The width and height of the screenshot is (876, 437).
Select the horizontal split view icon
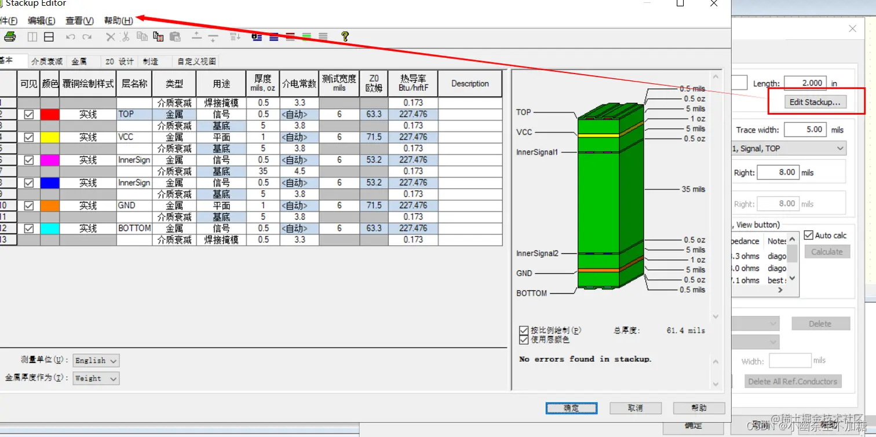[x=49, y=37]
